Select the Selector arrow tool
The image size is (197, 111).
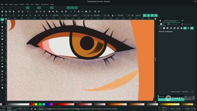click(x=2, y=19)
